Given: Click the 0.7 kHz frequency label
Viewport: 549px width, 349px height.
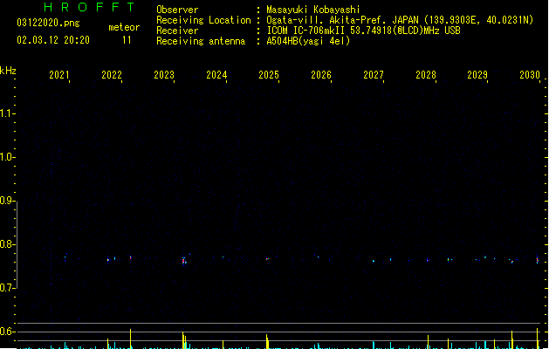Looking at the screenshot, I should (x=6, y=288).
